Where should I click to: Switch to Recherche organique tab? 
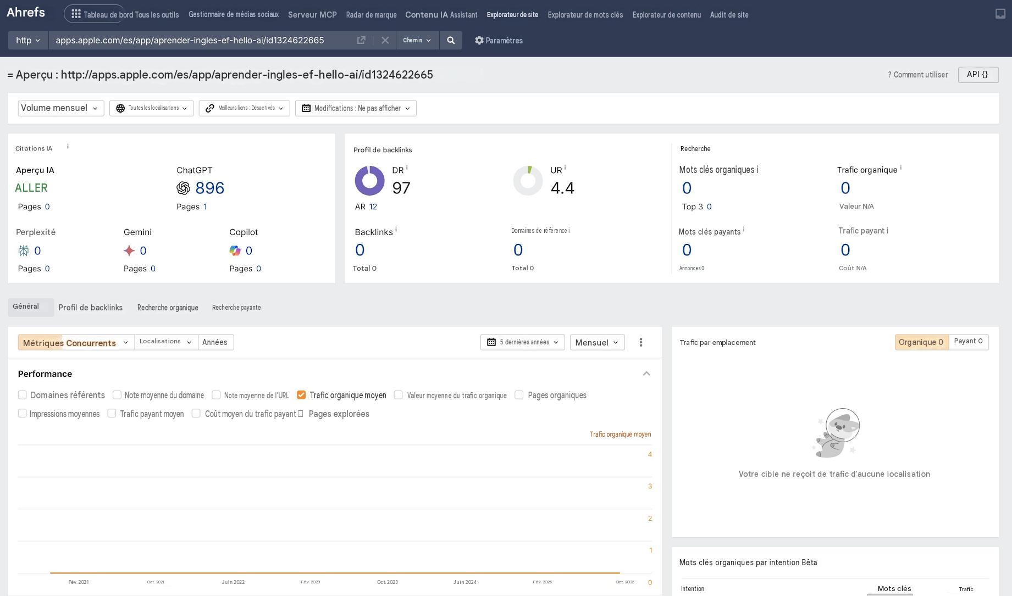coord(168,308)
